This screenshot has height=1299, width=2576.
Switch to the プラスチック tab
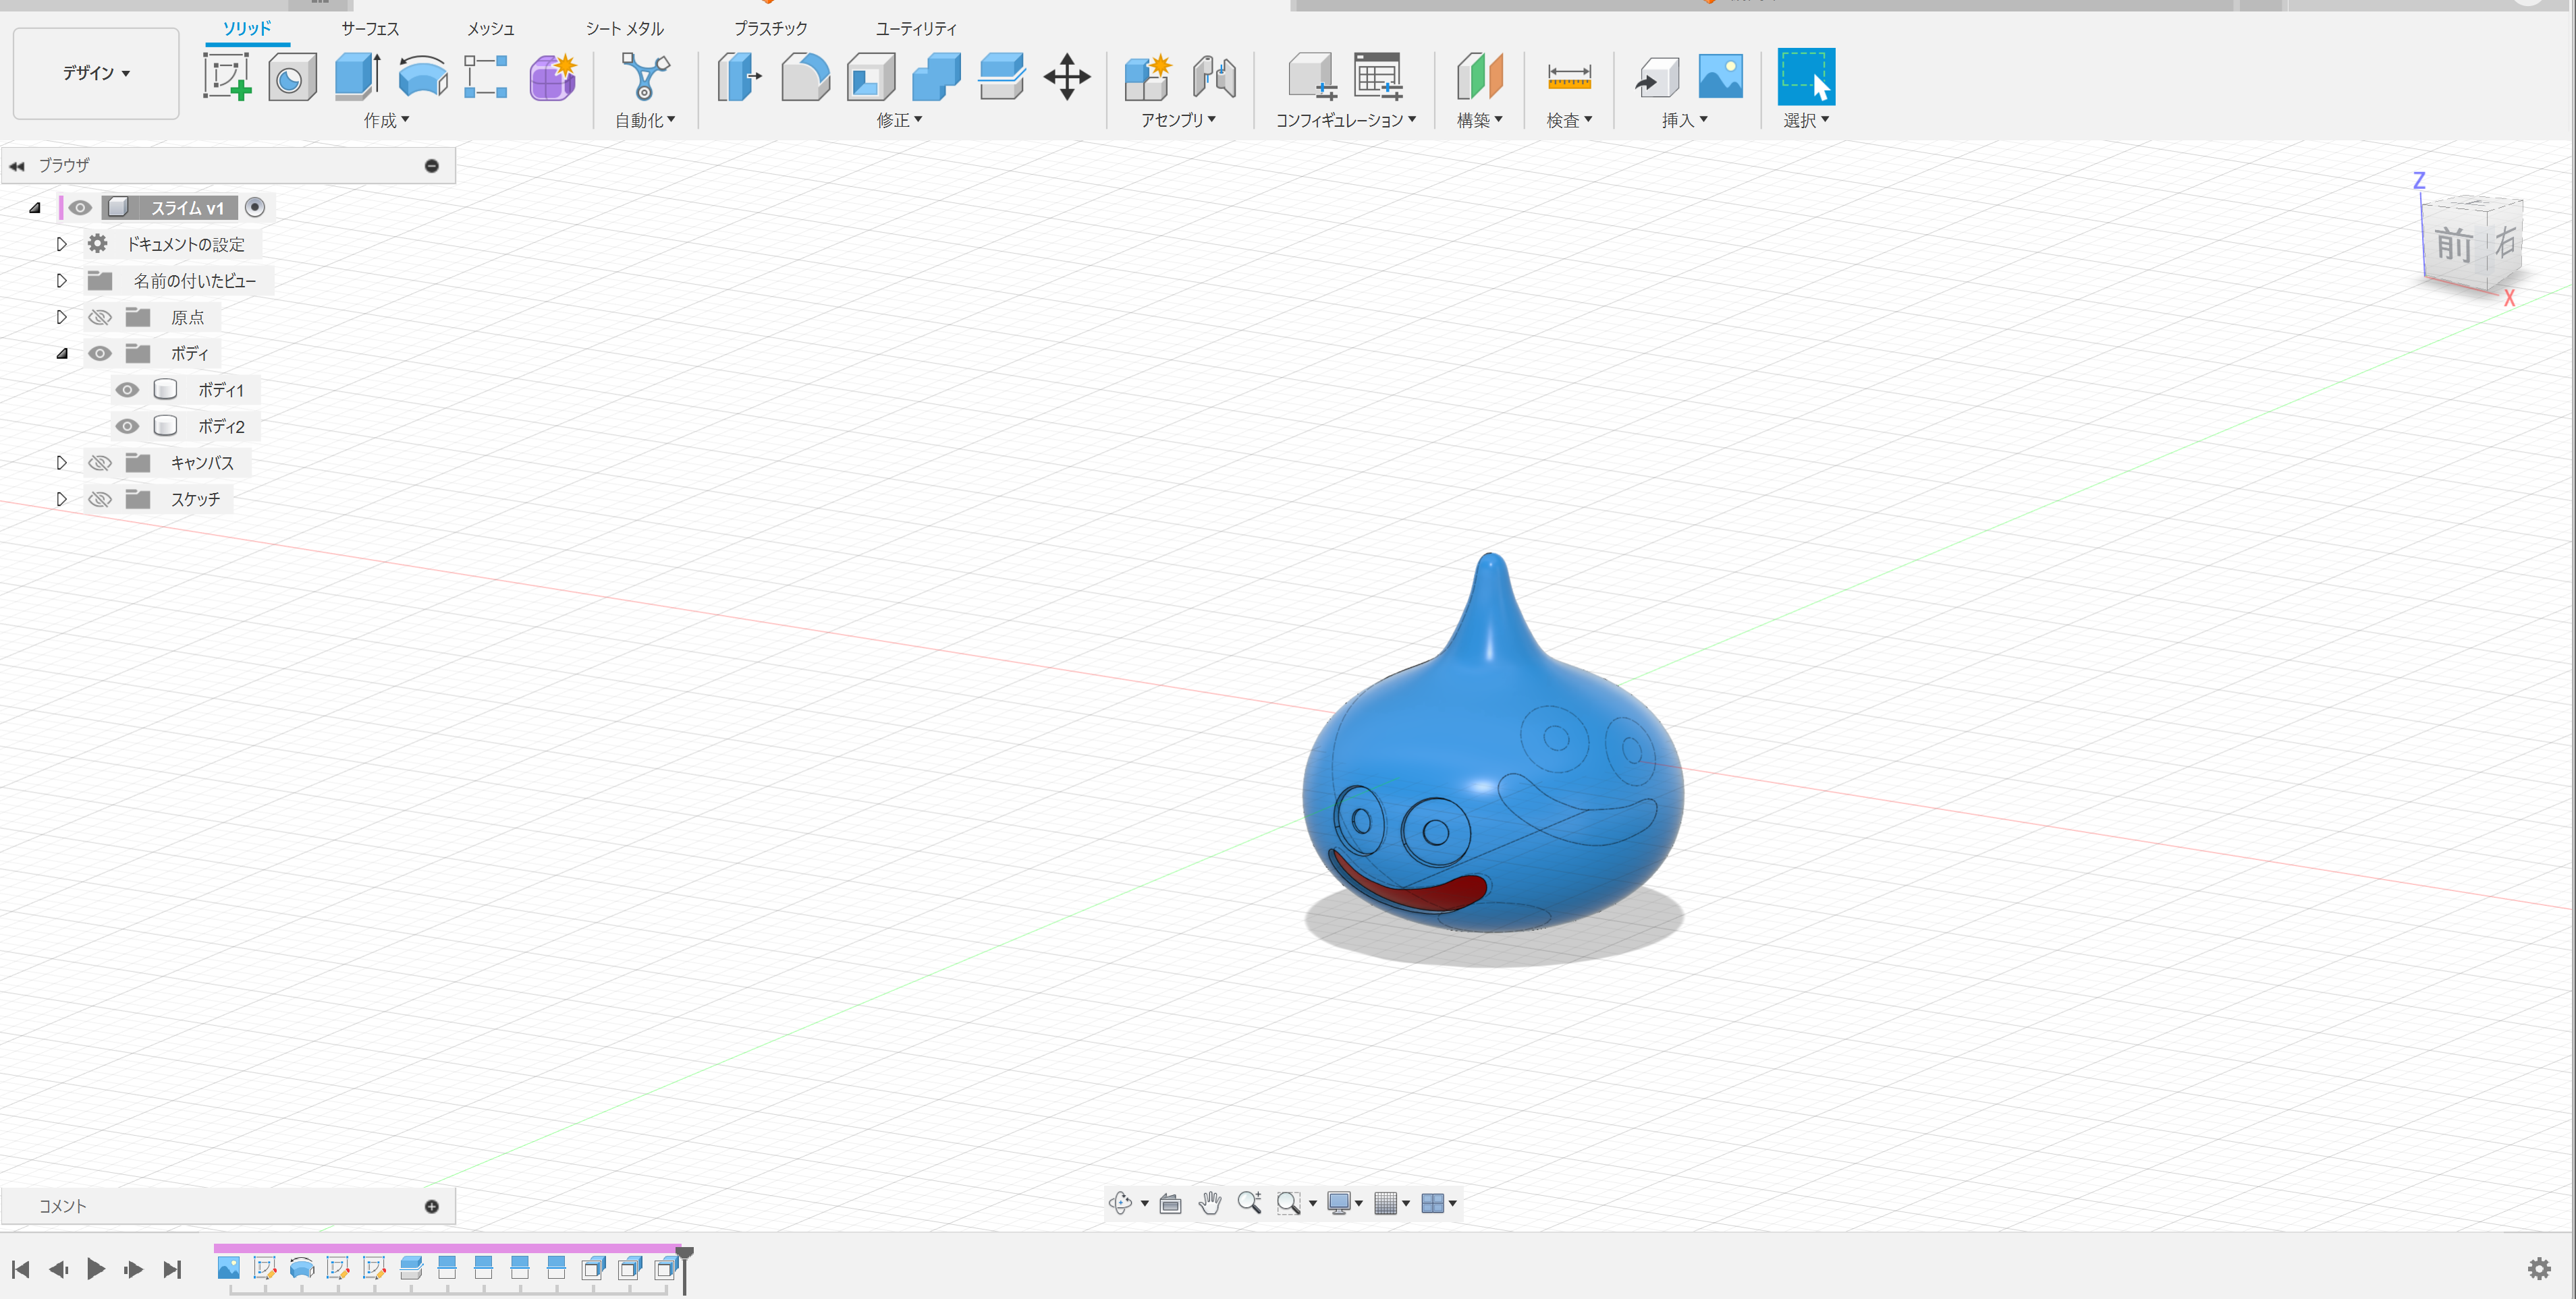(x=771, y=29)
